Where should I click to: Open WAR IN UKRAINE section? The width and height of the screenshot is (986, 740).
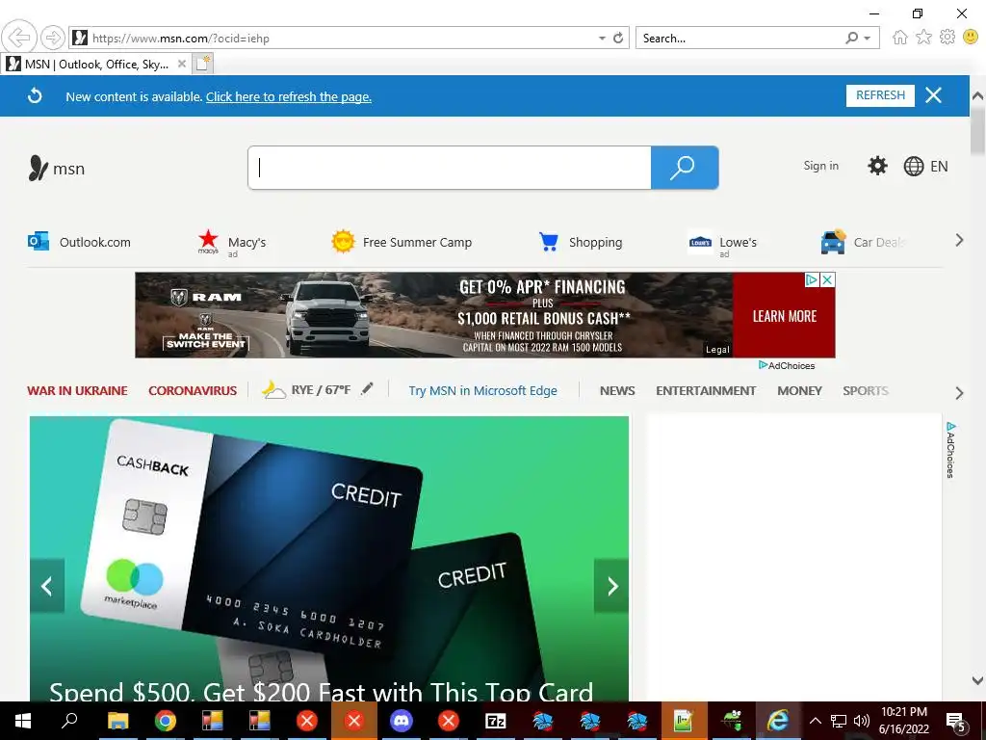pos(77,391)
